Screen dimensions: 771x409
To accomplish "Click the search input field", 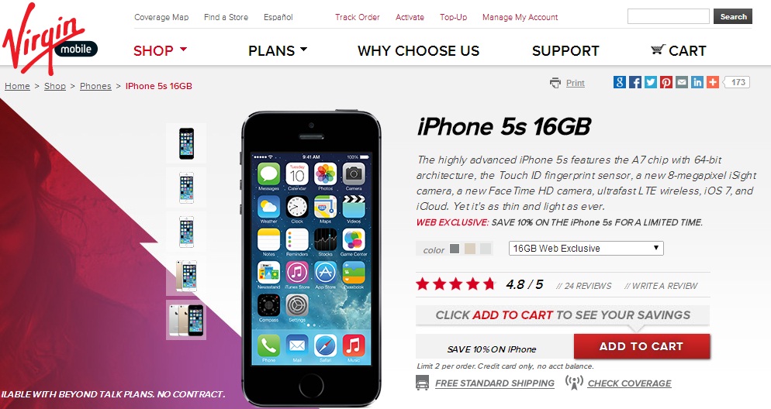I will point(669,16).
